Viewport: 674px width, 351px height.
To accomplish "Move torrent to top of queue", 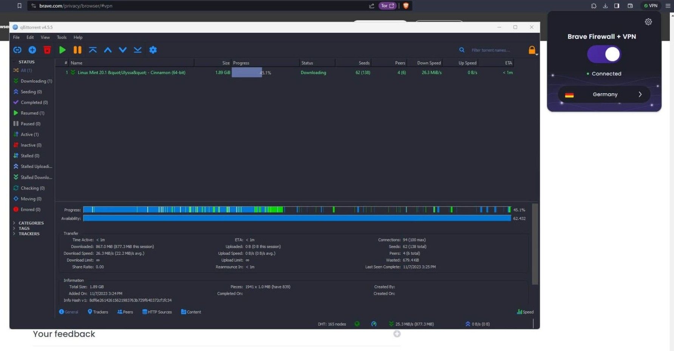I will point(93,49).
